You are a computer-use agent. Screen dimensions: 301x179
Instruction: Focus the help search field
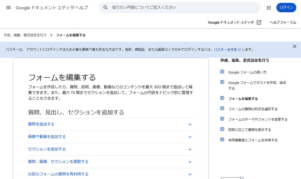[x=179, y=8]
